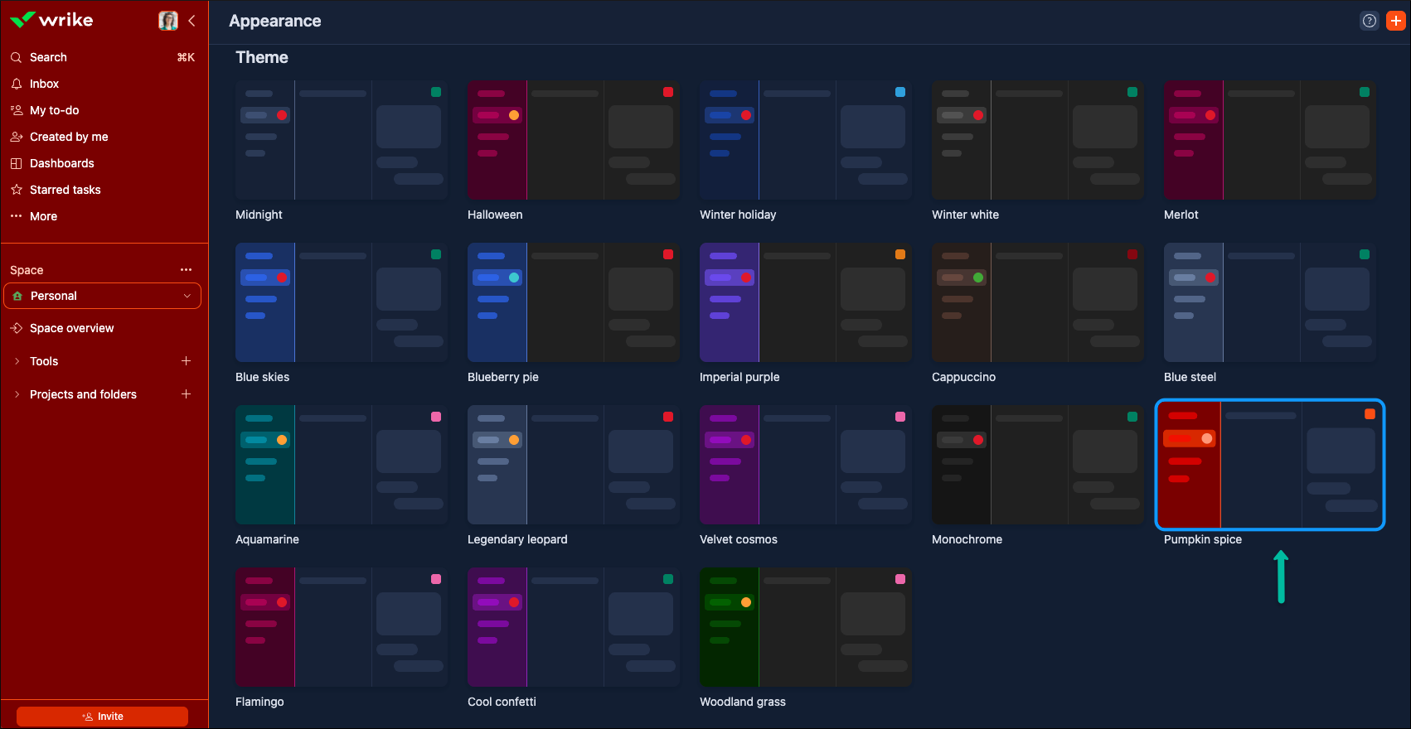The image size is (1411, 729).
Task: Add new project or folder plus icon
Action: (187, 394)
